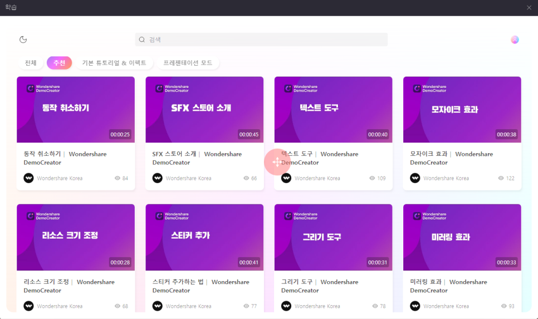Open the 그리기 도구 video thumbnail
The image size is (538, 319).
pyautogui.click(x=333, y=237)
